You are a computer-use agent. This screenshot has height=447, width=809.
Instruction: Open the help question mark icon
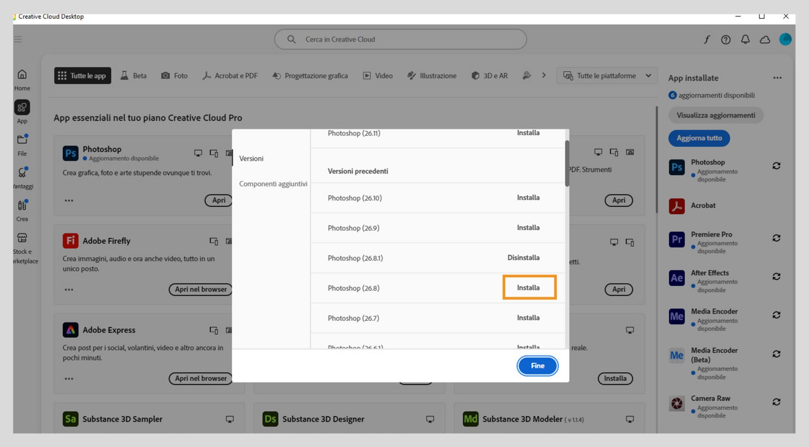tap(726, 40)
